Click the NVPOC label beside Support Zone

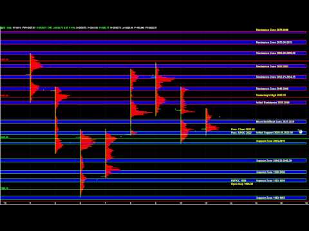[239, 180]
